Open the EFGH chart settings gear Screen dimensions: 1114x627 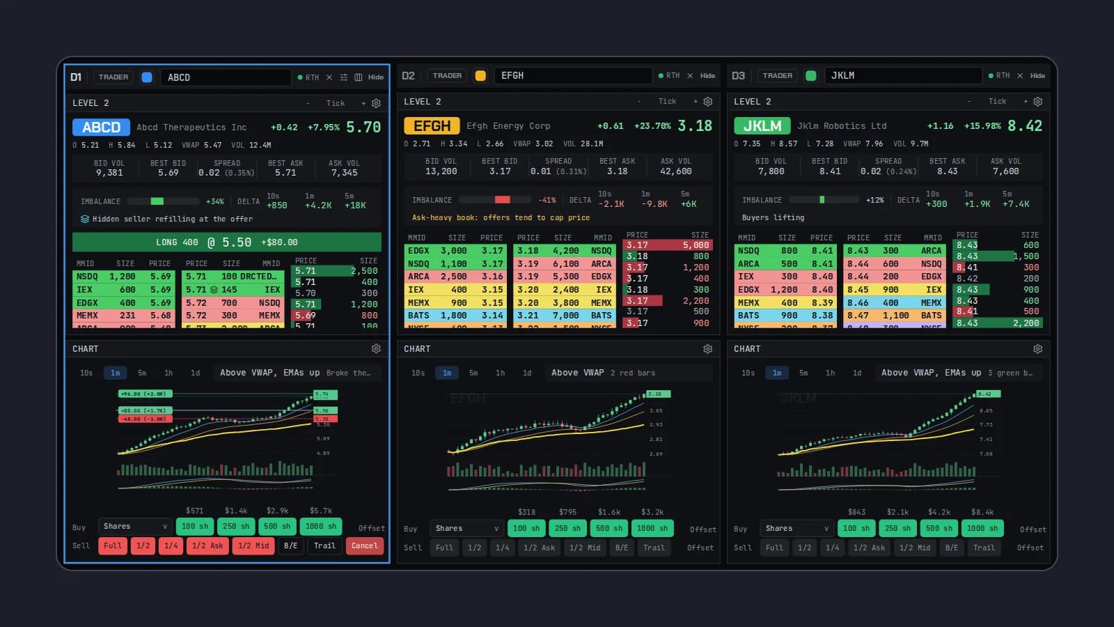pyautogui.click(x=707, y=348)
